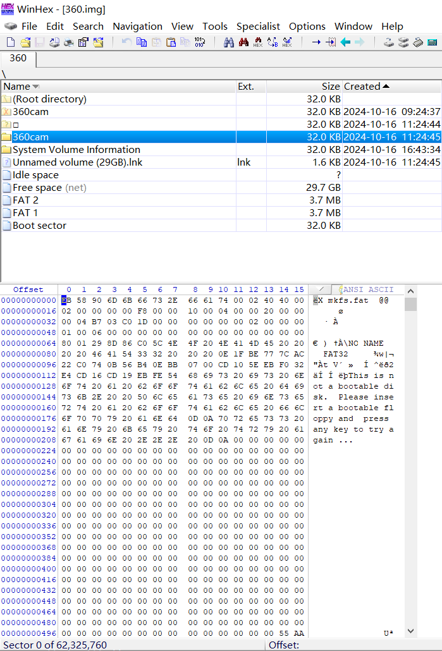Select 360cam created at 09:24:37
This screenshot has width=442, height=651.
pos(221,112)
